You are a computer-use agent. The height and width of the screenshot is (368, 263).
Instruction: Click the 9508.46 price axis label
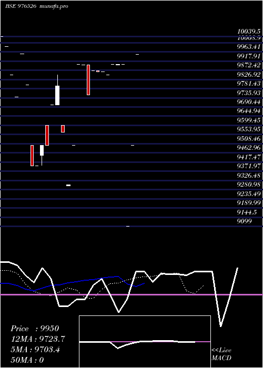pyautogui.click(x=249, y=139)
